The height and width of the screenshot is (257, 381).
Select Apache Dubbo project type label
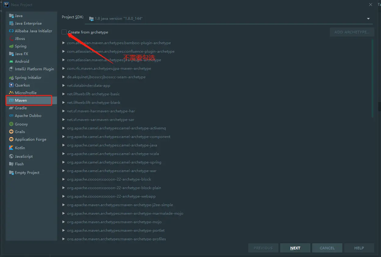(x=28, y=116)
